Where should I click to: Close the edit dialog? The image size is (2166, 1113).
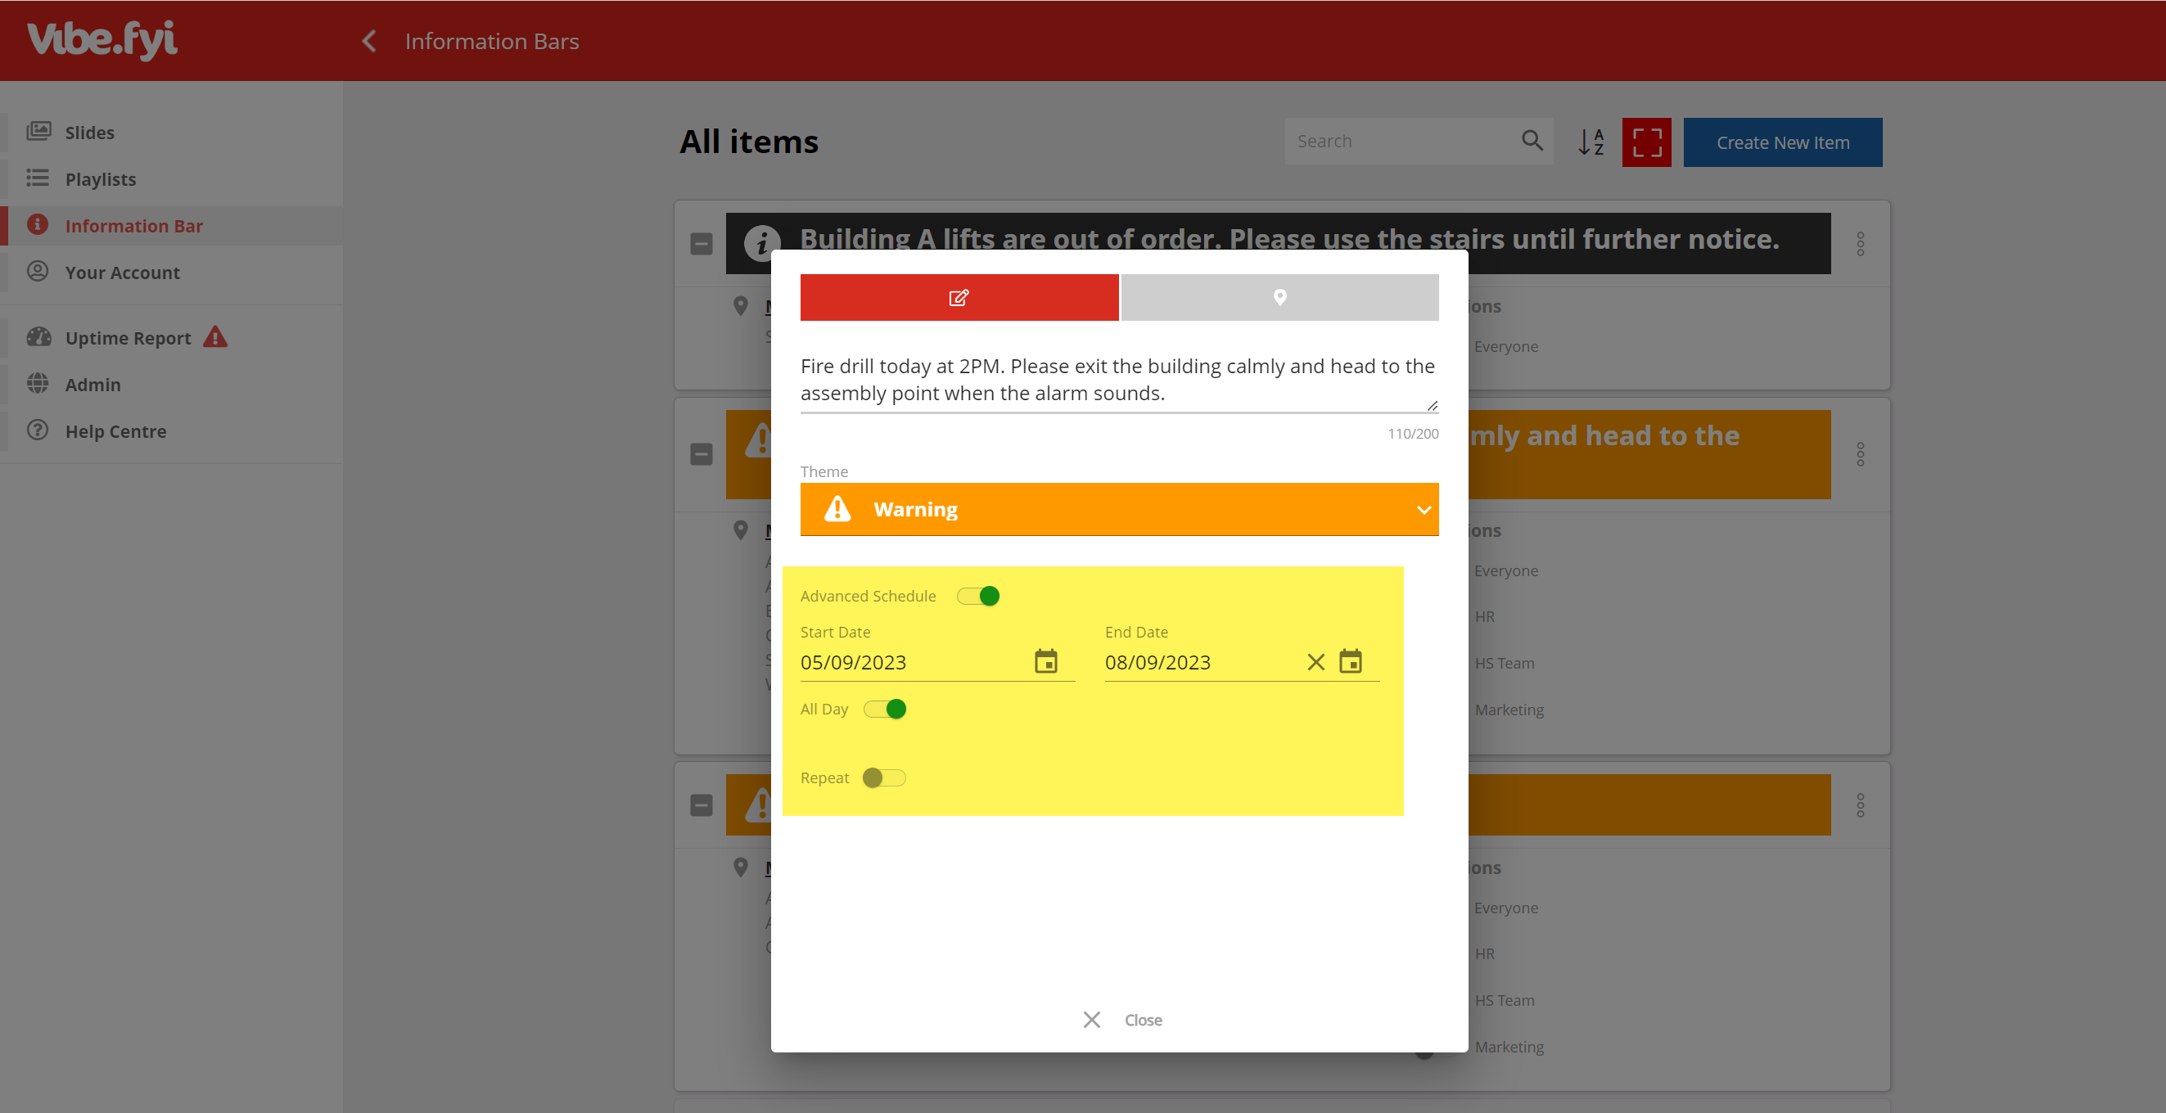1121,1020
